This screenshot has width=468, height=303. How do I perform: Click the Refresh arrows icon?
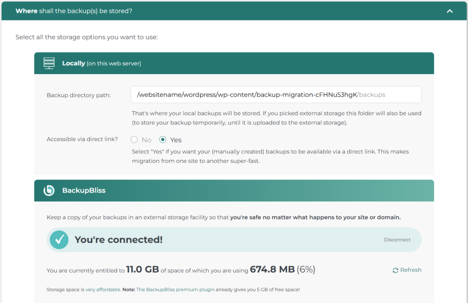tap(395, 271)
